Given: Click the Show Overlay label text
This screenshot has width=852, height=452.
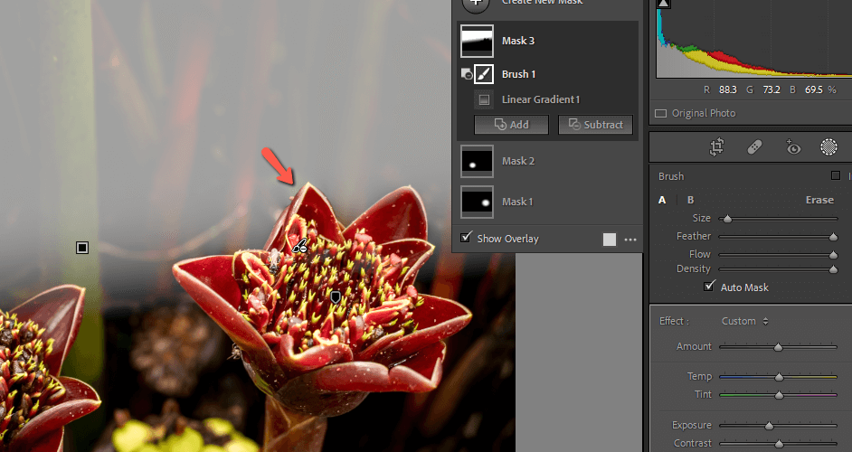Looking at the screenshot, I should (507, 239).
